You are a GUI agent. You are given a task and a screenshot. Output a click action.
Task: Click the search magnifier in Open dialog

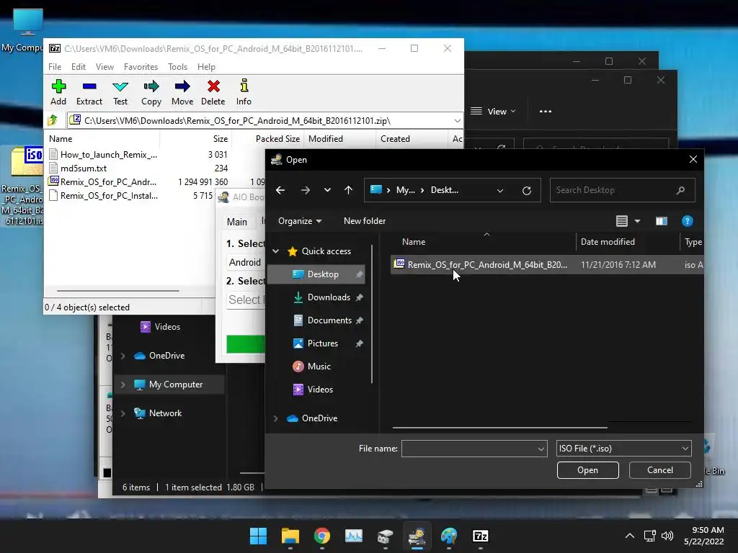click(680, 190)
